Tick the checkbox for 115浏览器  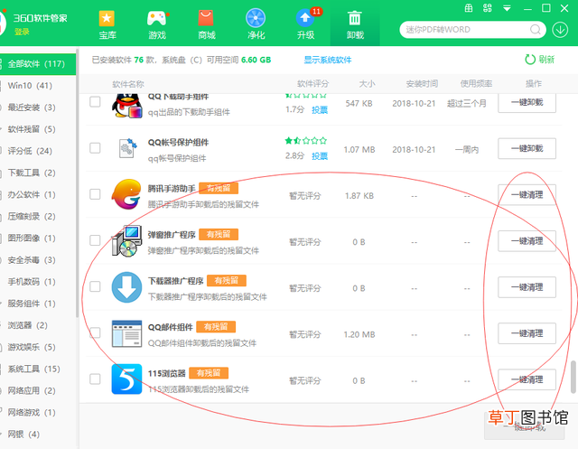coord(95,379)
